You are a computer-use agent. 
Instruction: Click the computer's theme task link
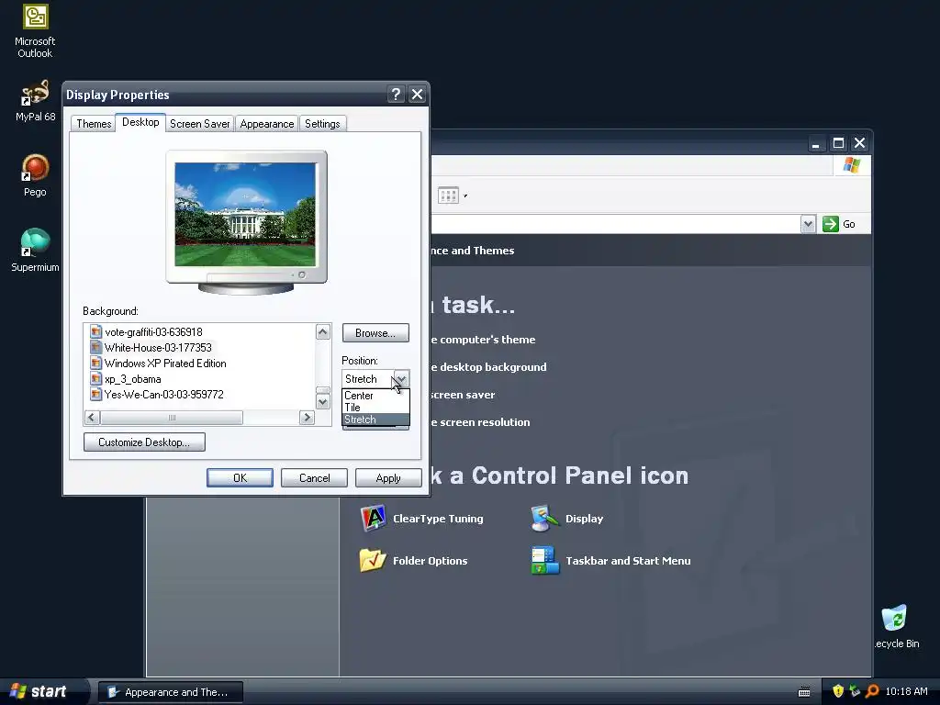click(483, 340)
